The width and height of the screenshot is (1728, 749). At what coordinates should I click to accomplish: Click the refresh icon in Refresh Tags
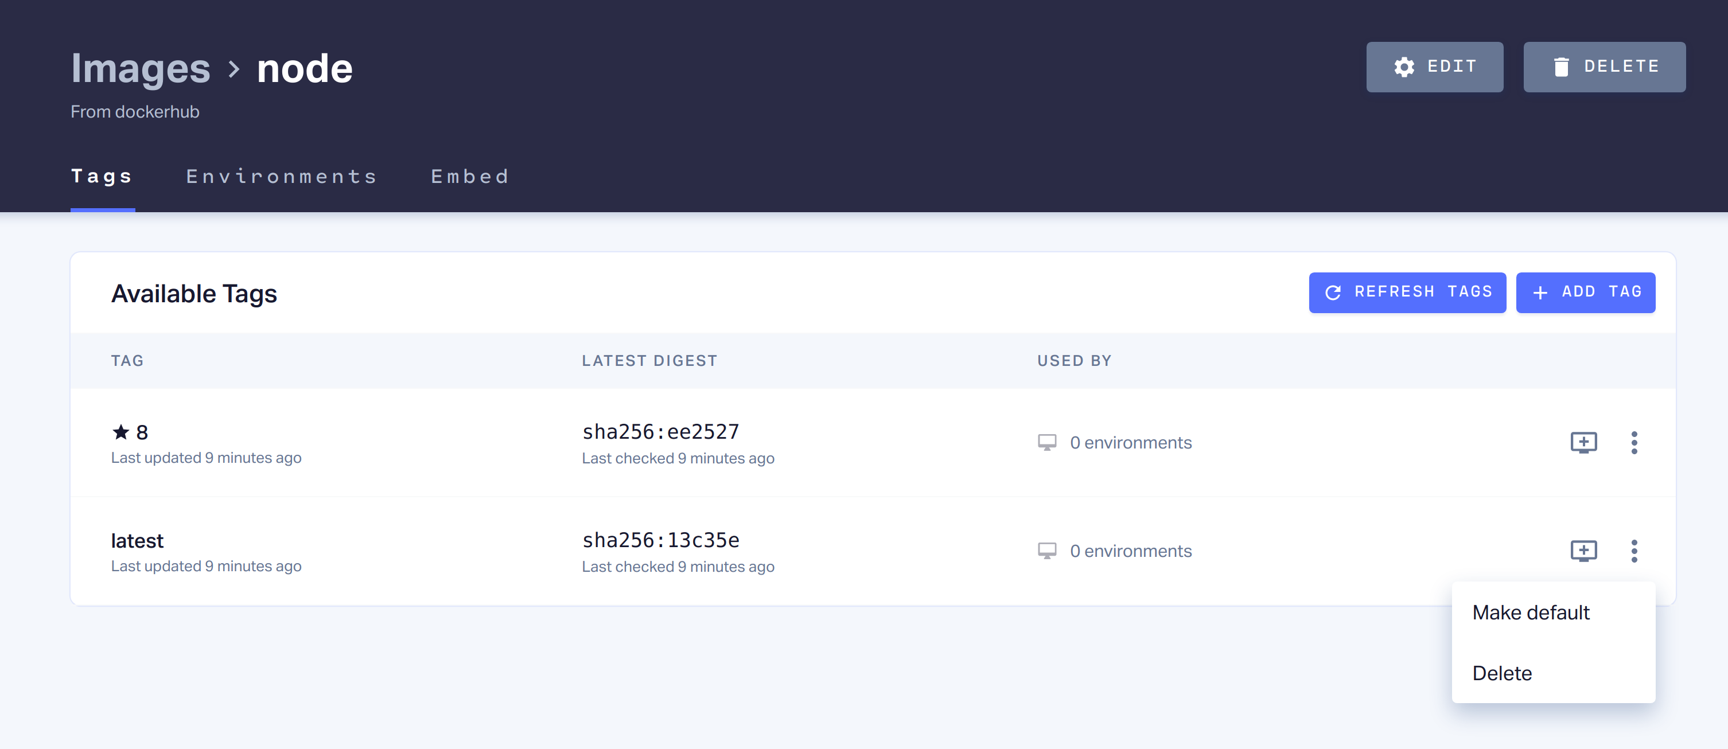1333,292
